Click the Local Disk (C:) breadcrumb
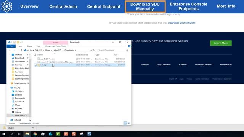Screen dimensions: 244x137 point(36,50)
